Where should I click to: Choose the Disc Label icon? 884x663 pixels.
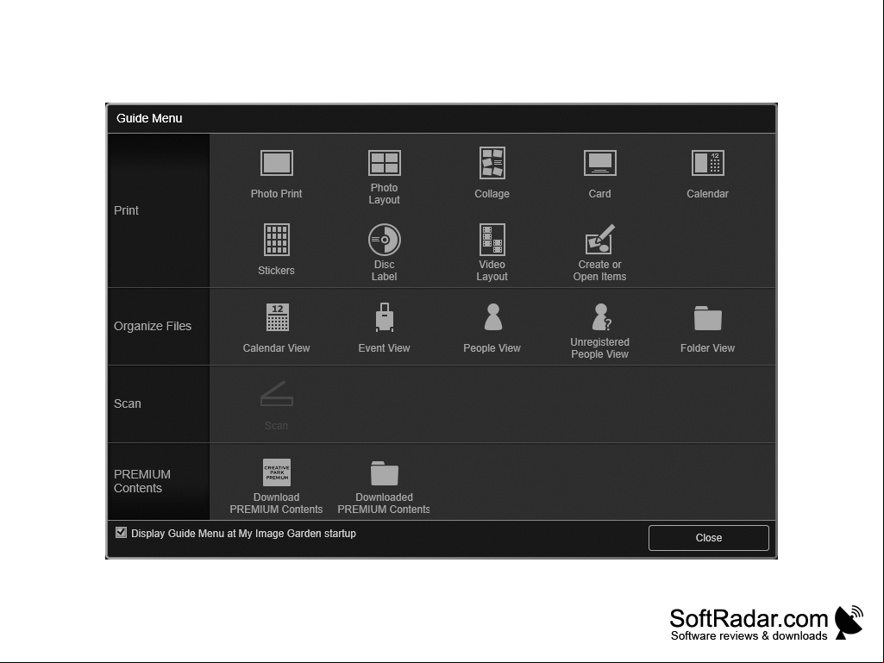(x=384, y=240)
